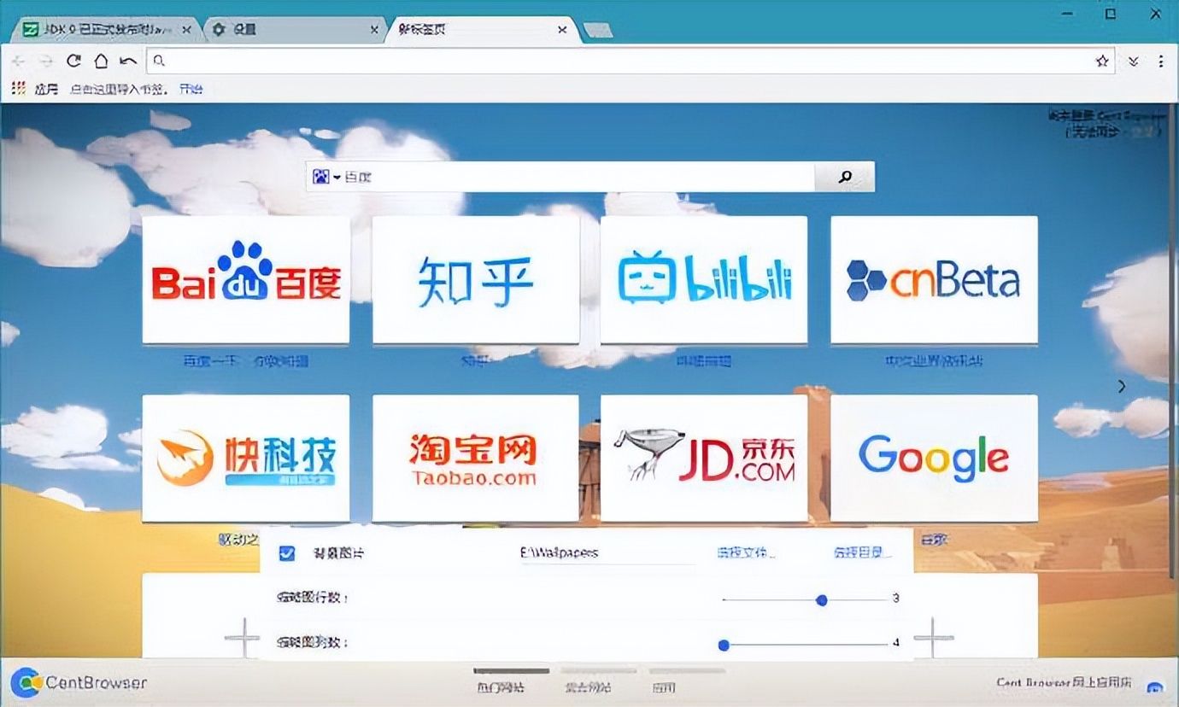Screen dimensions: 1179x707
Task: Toggle the background image checkbox
Action: [x=287, y=553]
